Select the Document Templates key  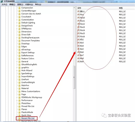click(30, 41)
